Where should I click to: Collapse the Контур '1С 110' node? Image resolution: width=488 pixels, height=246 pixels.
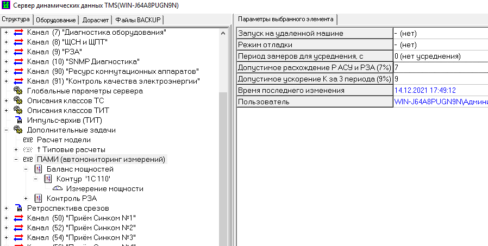[x=36, y=179]
